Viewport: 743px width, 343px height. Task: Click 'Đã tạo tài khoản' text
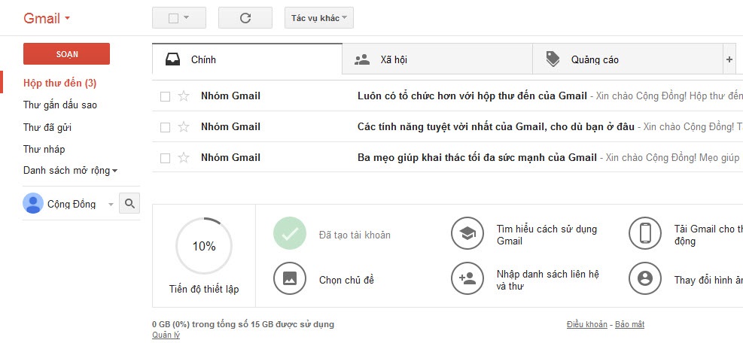pos(355,235)
